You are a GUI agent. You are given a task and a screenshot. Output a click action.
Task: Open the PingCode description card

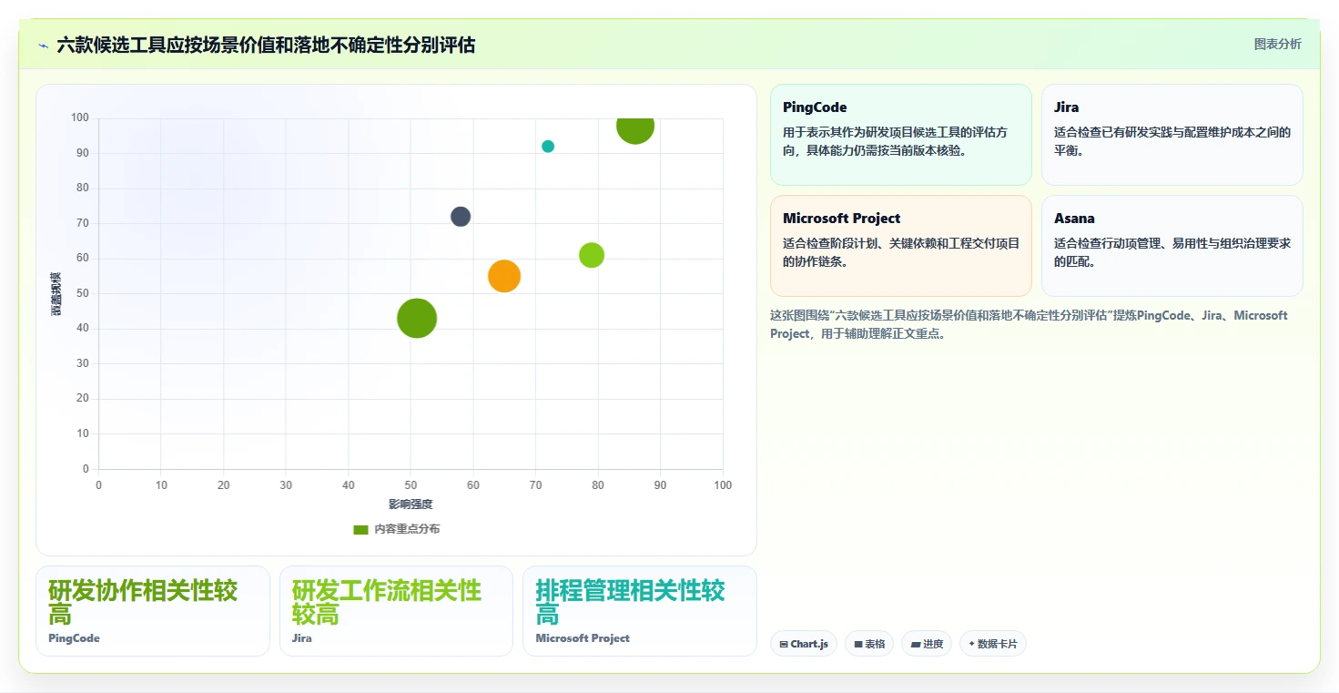pyautogui.click(x=900, y=135)
